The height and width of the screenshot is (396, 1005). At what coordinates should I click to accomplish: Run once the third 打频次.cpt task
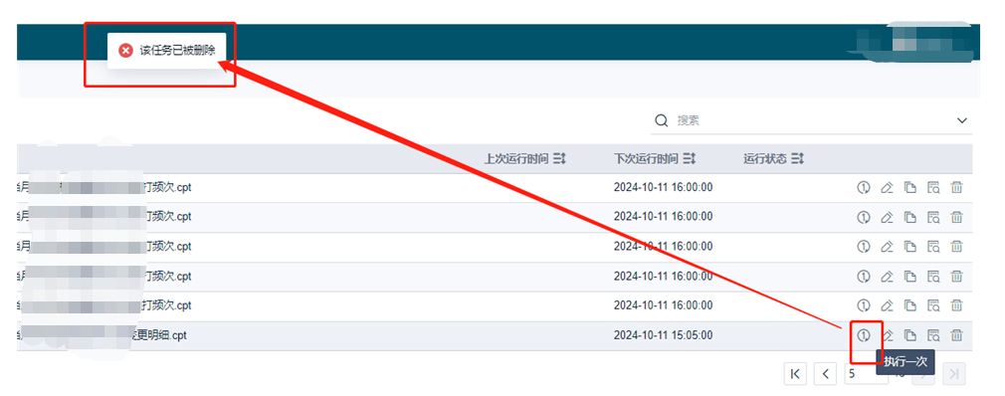click(x=864, y=247)
